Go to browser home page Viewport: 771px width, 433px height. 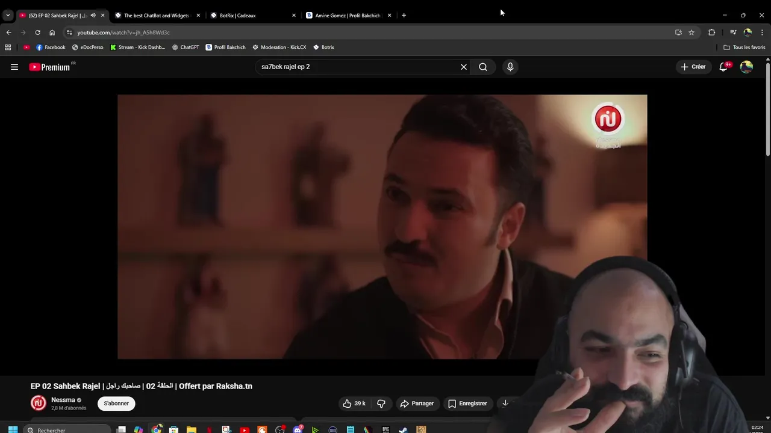52,32
